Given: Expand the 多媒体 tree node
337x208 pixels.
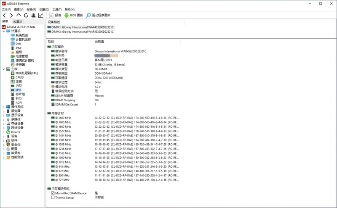Looking at the screenshot, I should 3,119.
